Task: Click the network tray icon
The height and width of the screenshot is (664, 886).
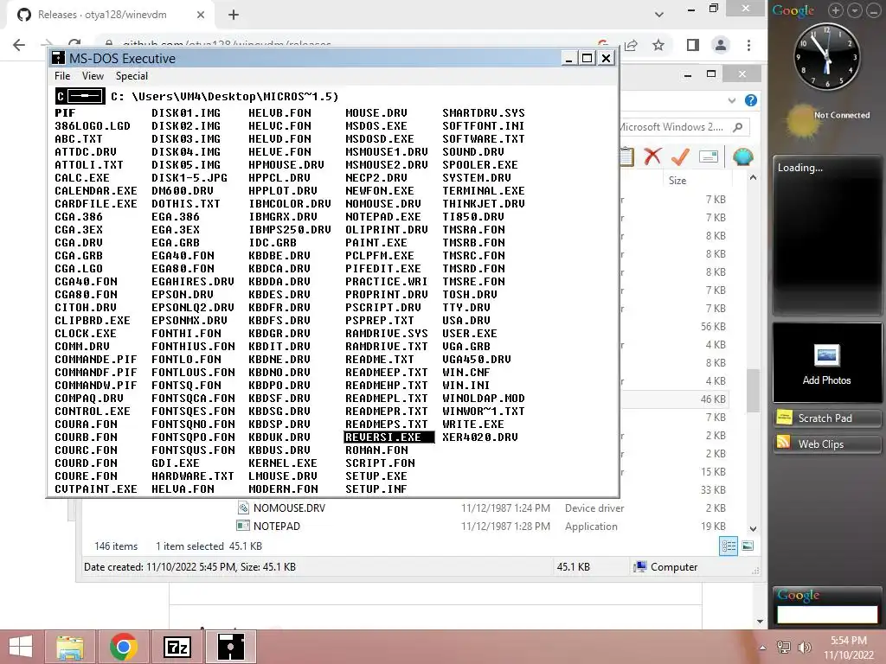Action: coord(783,648)
